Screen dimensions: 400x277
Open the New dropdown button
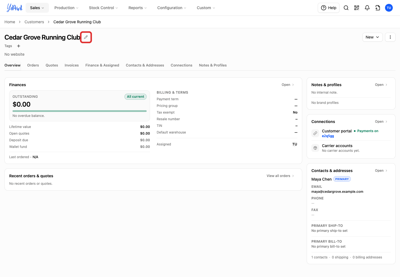[x=372, y=37]
